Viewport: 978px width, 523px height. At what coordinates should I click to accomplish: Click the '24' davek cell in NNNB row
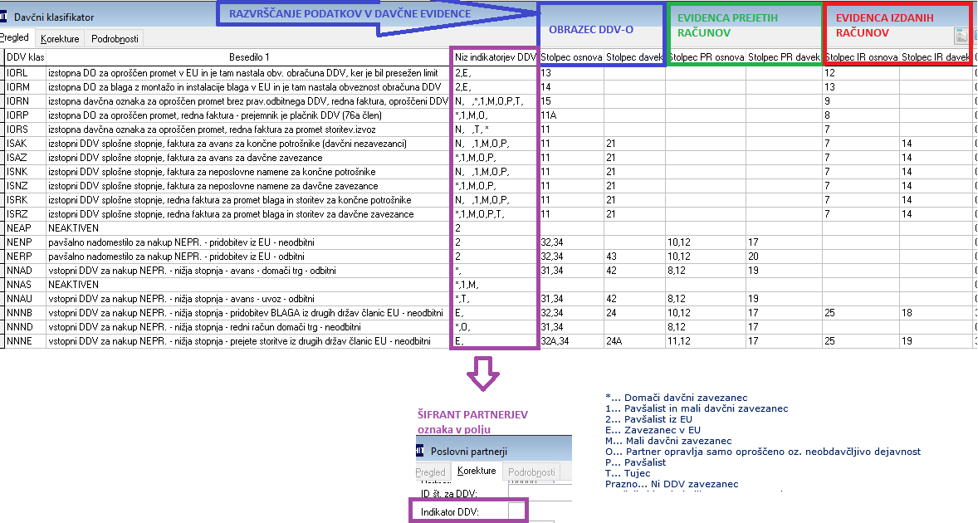634,313
